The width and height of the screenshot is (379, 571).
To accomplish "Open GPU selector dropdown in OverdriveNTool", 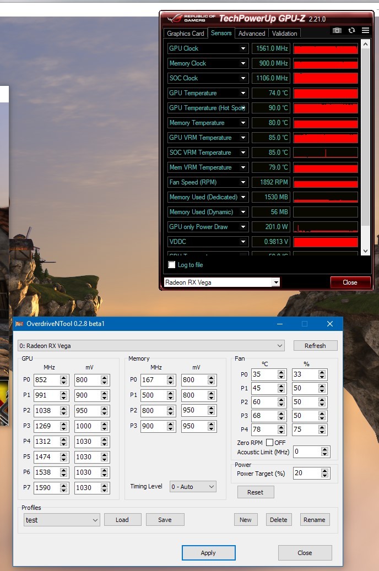I will point(151,346).
